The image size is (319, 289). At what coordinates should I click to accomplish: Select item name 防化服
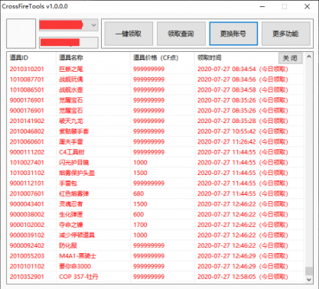click(x=68, y=245)
